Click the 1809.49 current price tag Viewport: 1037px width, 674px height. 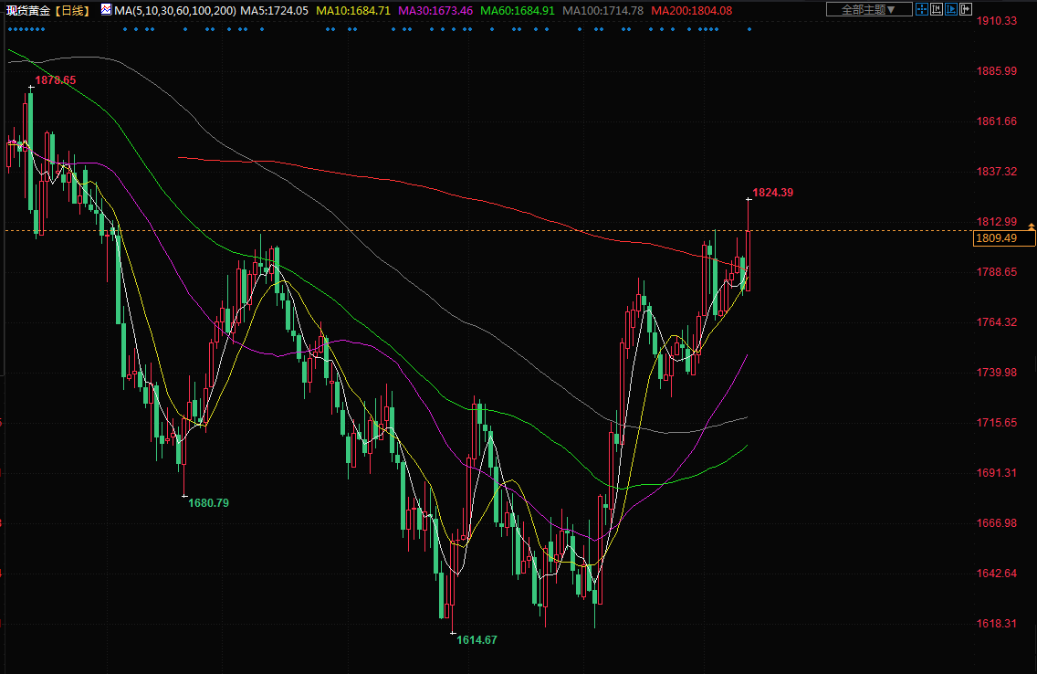1004,238
